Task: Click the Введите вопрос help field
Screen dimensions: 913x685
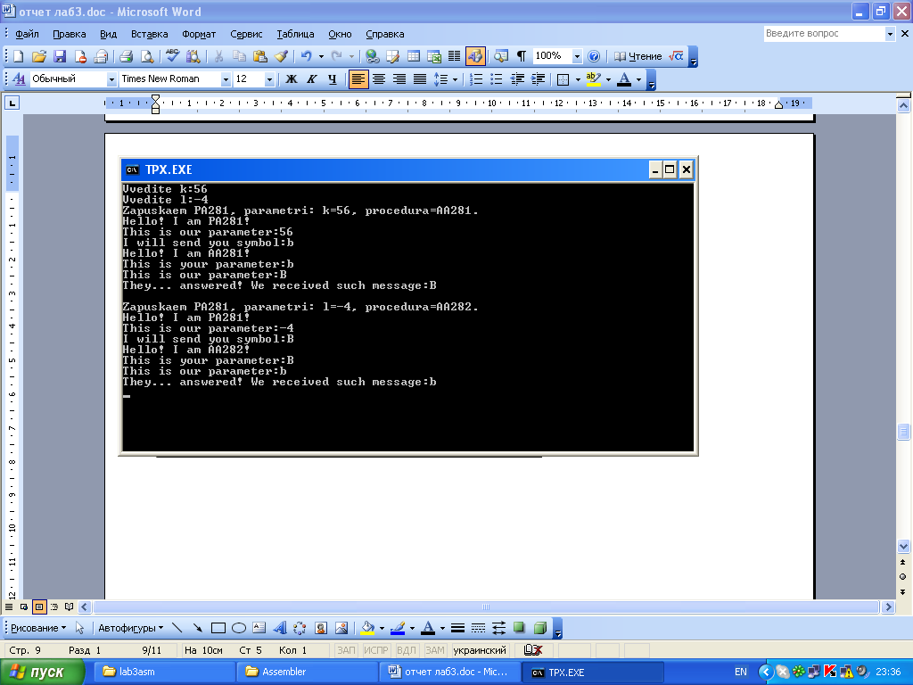Action: pos(824,34)
